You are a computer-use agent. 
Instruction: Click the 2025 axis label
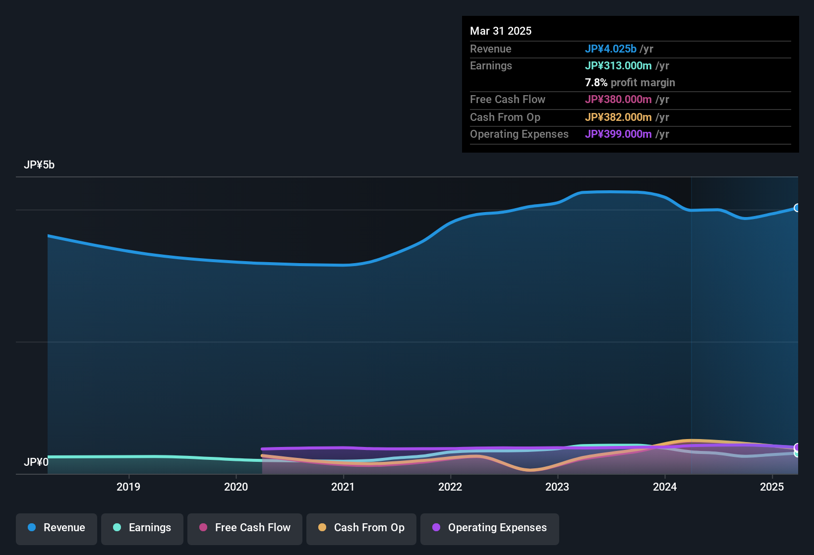(x=772, y=487)
